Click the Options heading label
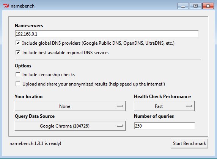The height and width of the screenshot is (159, 217). click(x=23, y=66)
